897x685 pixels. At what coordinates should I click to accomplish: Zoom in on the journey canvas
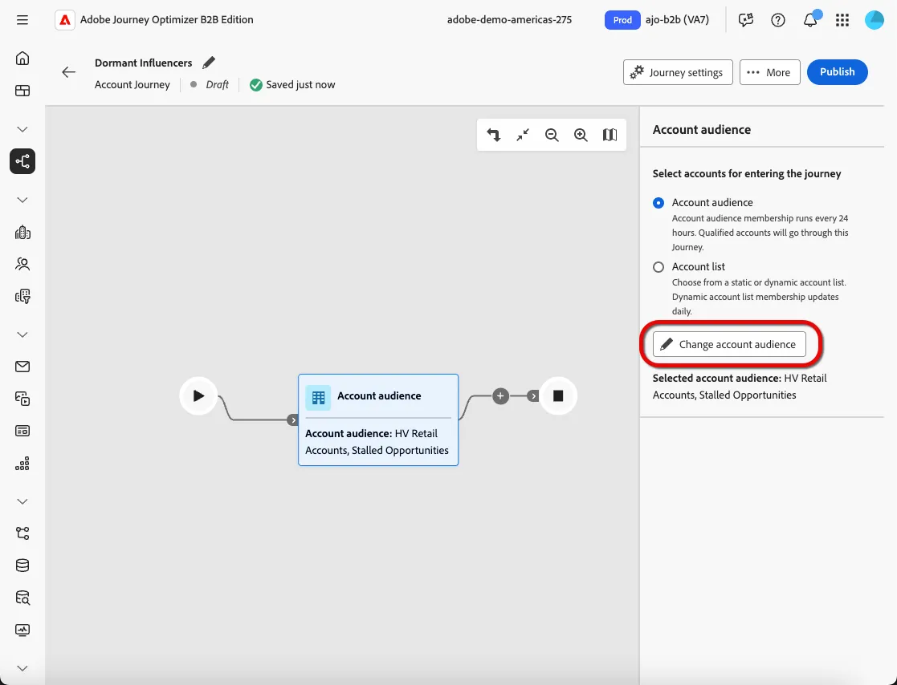click(581, 135)
